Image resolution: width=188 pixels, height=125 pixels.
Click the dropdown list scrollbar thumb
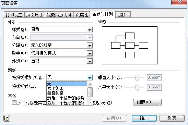[90, 92]
